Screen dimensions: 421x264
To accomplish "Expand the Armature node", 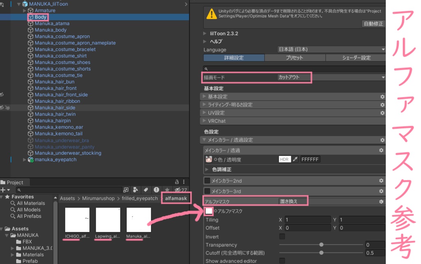I will point(24,10).
